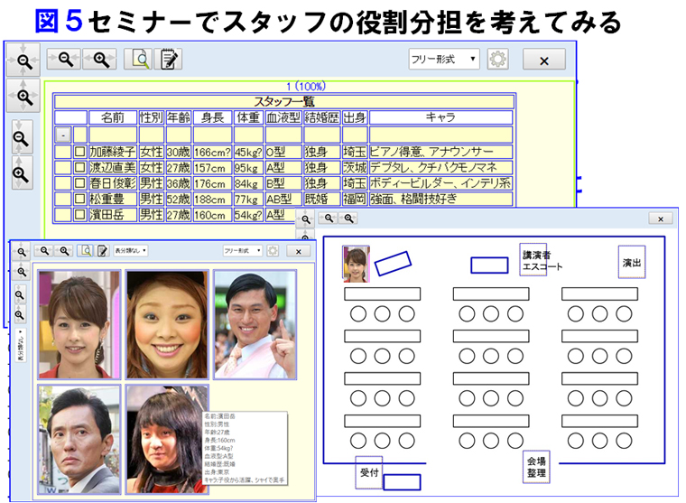Select the photo of the smiling woman wearing hat

click(x=167, y=324)
